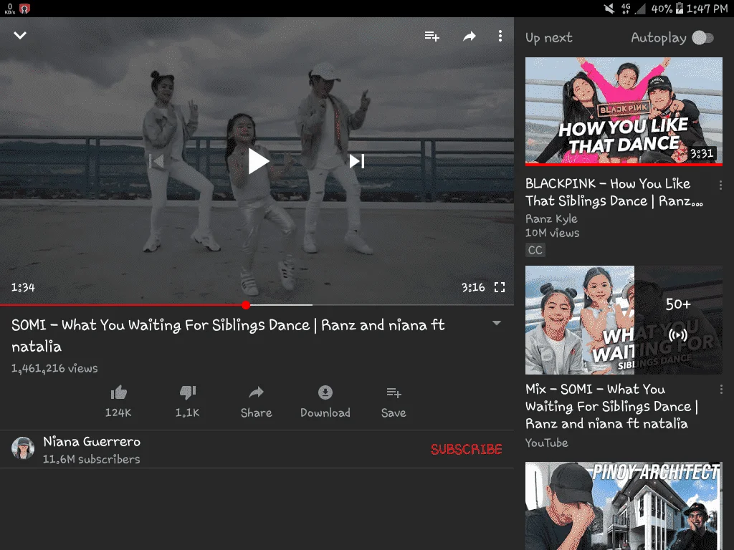Like the video with 124K thumbs up
The image size is (734, 550).
[x=118, y=401]
